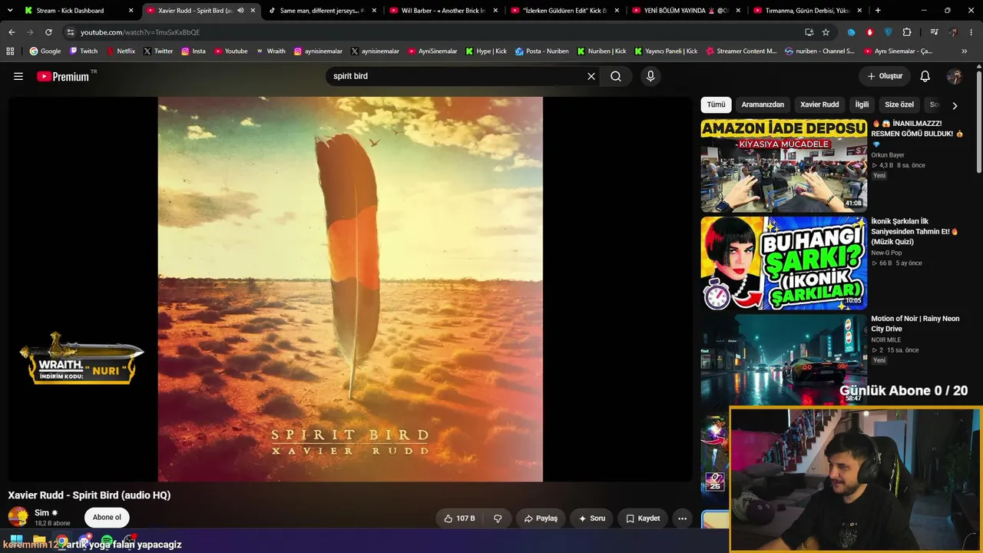Image resolution: width=983 pixels, height=553 pixels.
Task: Subscribe with the Abone ol button
Action: tap(107, 518)
